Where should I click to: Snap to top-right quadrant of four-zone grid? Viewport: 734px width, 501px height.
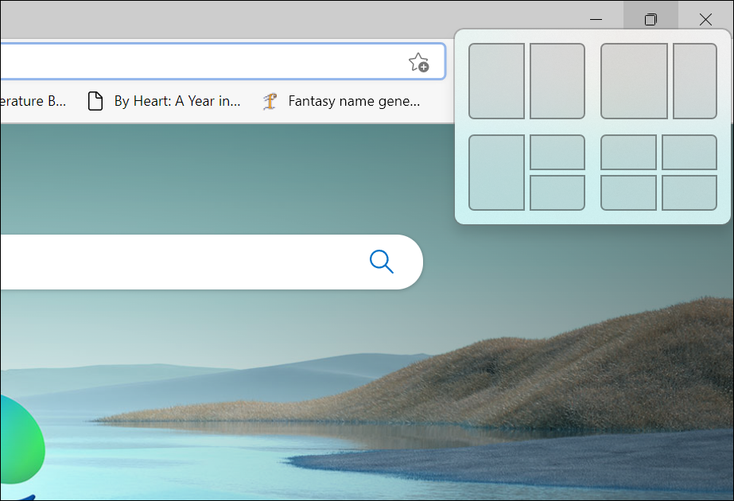point(689,152)
